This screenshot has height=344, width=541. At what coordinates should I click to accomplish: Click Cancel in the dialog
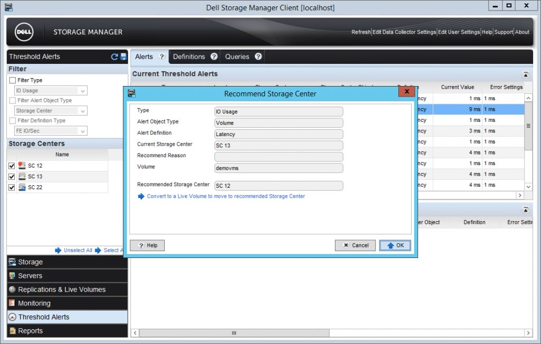(355, 245)
